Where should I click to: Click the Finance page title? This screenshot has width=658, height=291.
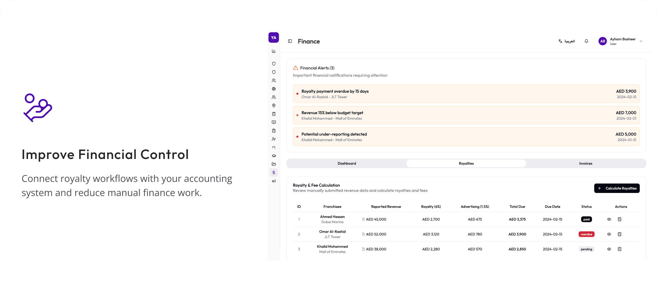click(x=309, y=41)
